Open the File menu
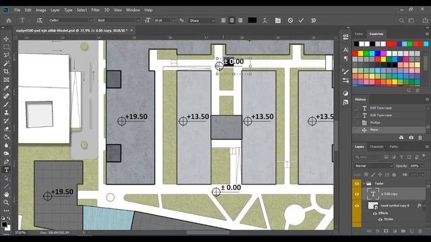Screen dimensions: 431x242 pos(18,10)
